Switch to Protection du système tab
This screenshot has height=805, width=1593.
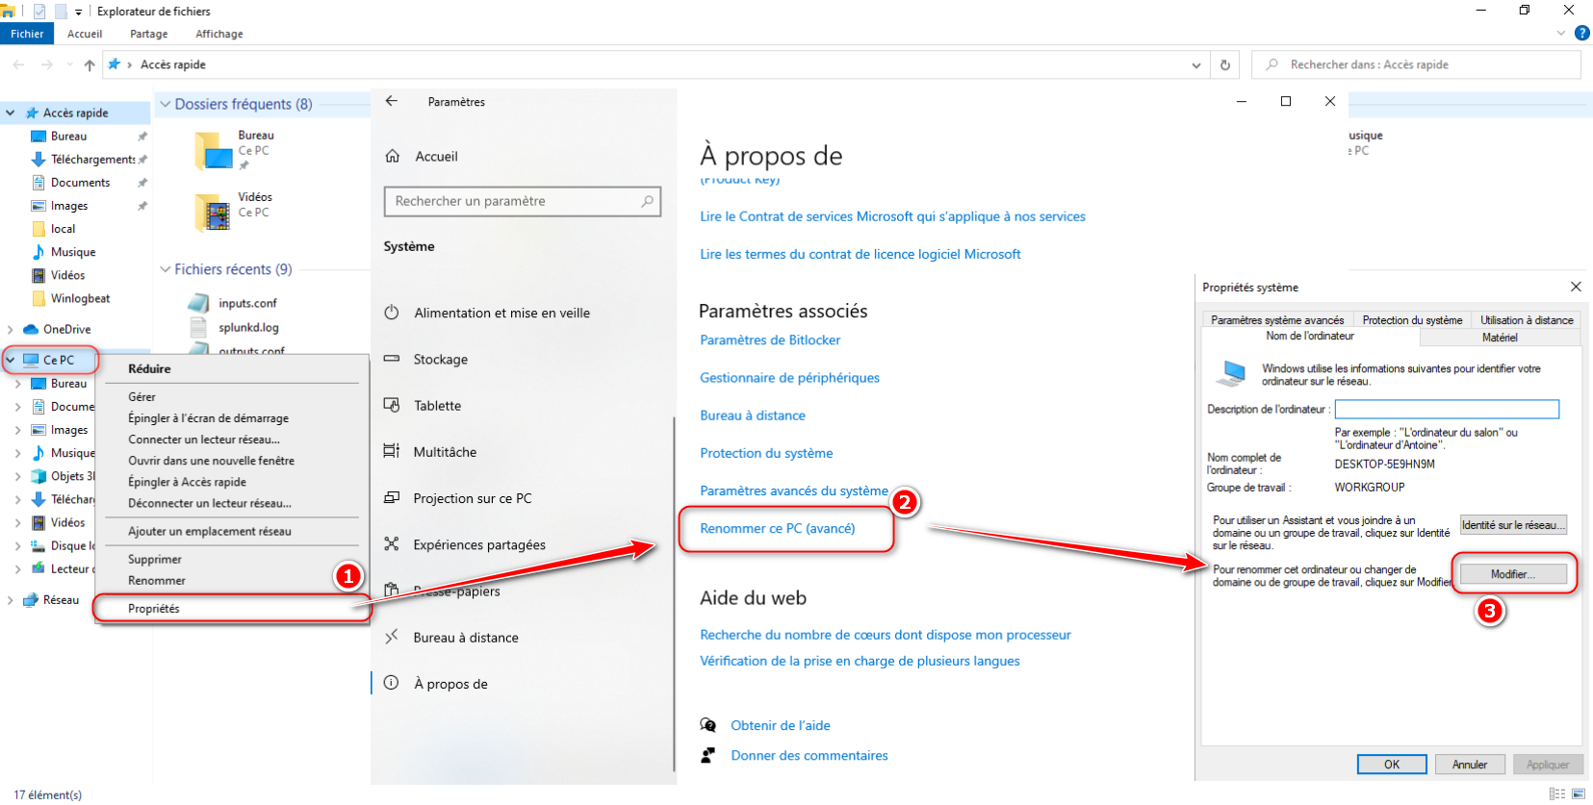point(1412,320)
